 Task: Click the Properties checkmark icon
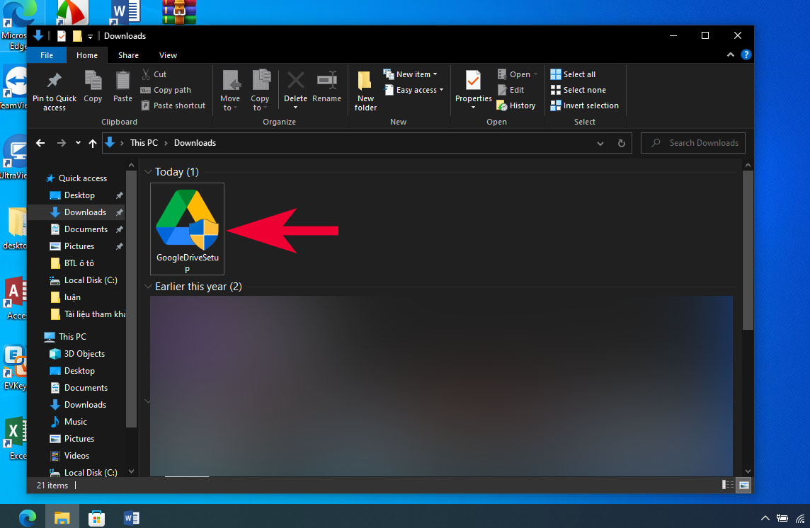point(473,81)
